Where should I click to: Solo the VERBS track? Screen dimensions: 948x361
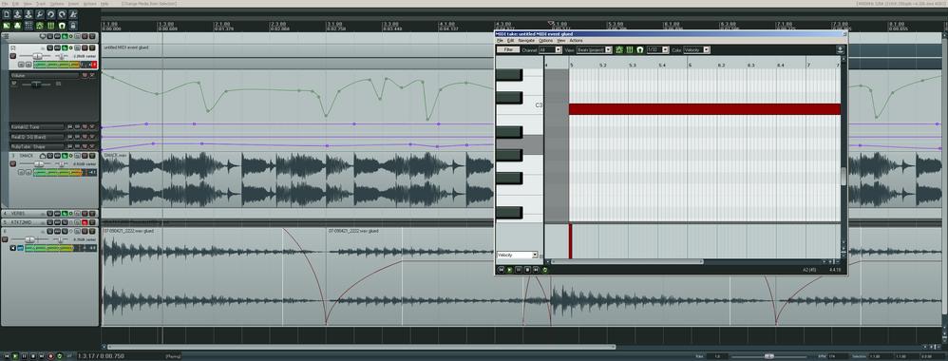coord(92,213)
